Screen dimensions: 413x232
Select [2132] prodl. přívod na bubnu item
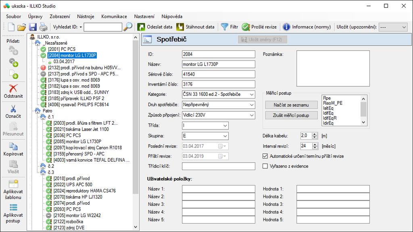[84, 68]
